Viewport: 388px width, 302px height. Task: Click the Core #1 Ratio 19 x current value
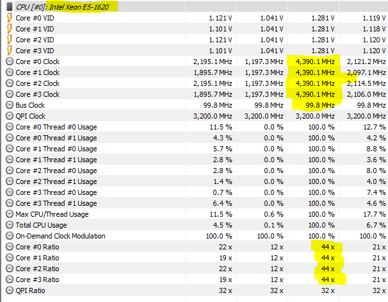(x=217, y=258)
